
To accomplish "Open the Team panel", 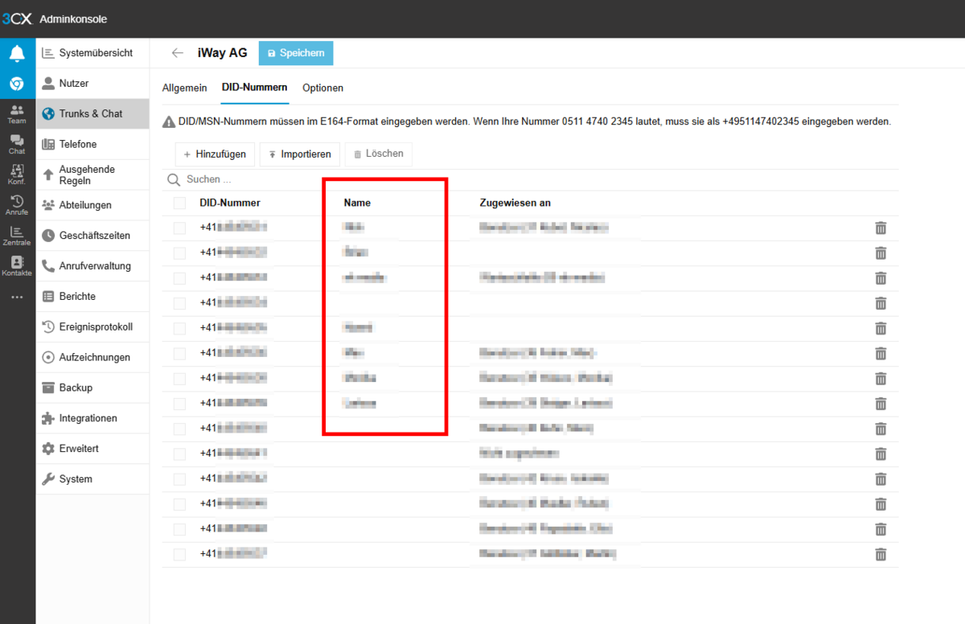I will 17,114.
